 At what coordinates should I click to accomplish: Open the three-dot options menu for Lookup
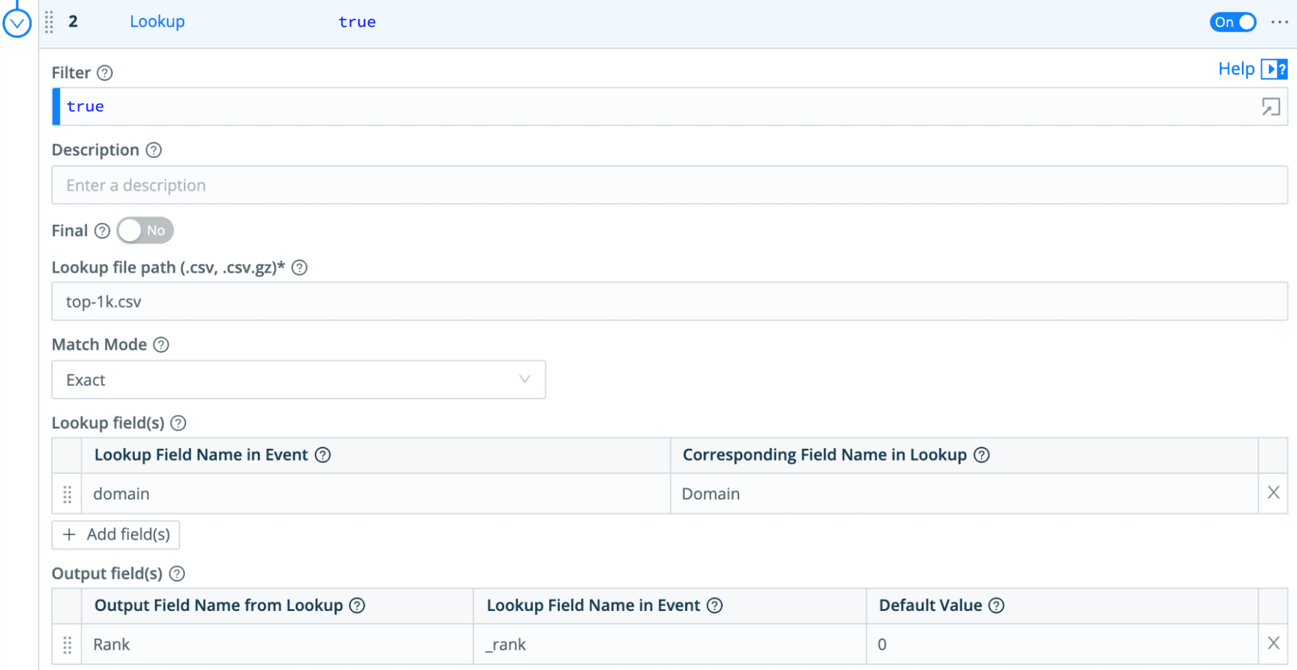coord(1279,22)
